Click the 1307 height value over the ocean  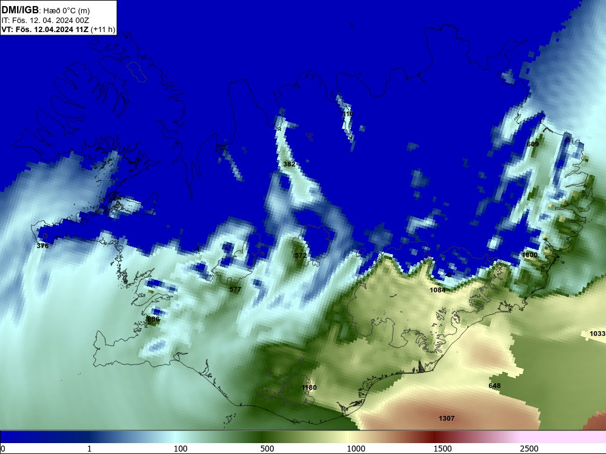(x=447, y=418)
